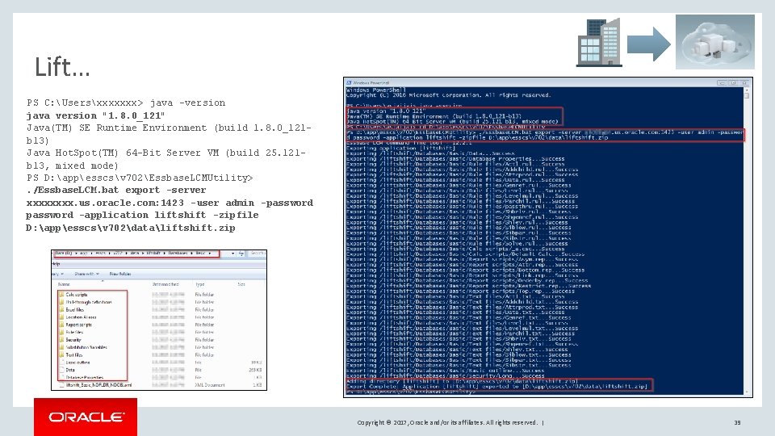This screenshot has width=775, height=436.
Task: Click the Type cell in the Calc scripts row
Action: coord(204,295)
